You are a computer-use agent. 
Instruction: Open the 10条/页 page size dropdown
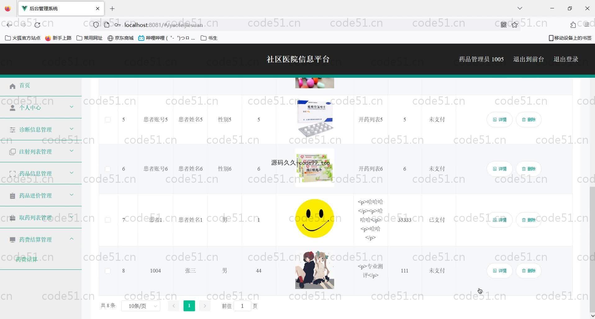[141, 306]
